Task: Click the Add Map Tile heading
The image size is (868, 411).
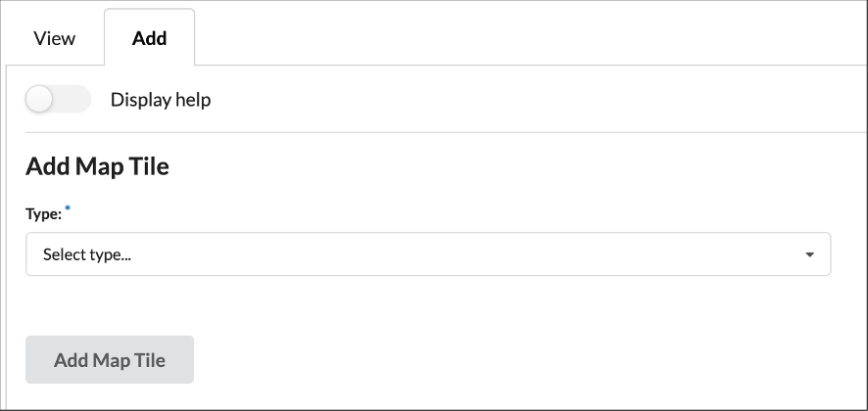Action: (x=97, y=166)
